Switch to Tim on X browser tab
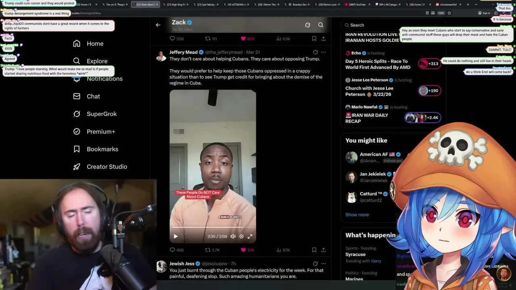Screen dimensions: 516x290 pyautogui.click(x=115, y=4)
